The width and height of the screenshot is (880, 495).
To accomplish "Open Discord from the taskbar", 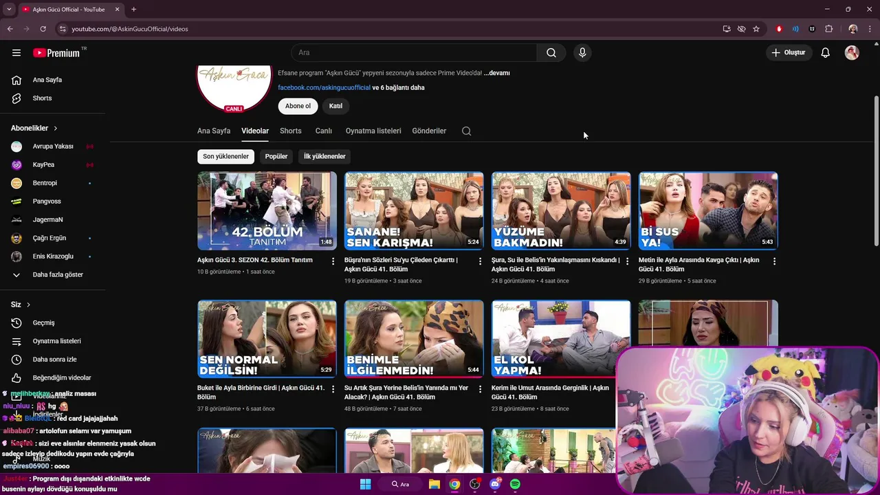I will pos(495,484).
